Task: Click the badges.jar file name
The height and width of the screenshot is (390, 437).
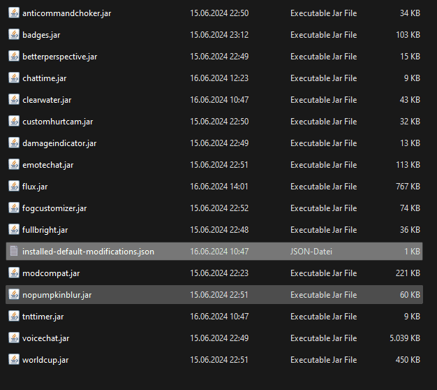Action: pyautogui.click(x=41, y=35)
